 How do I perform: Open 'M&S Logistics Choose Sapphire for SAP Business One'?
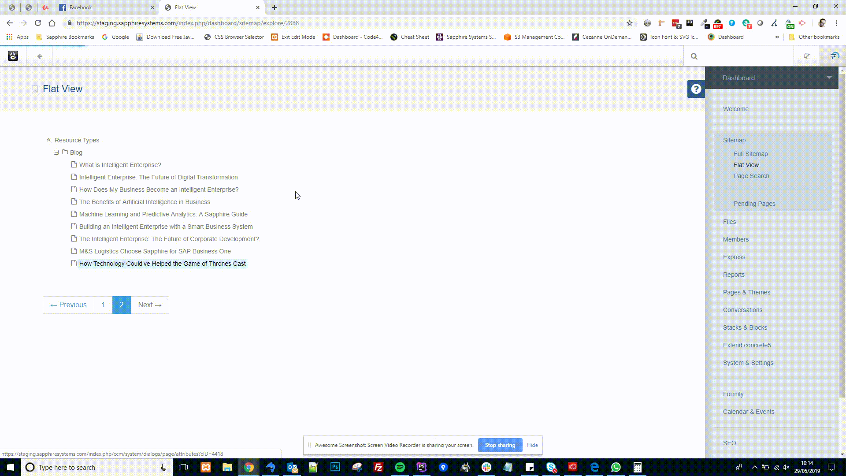(155, 251)
